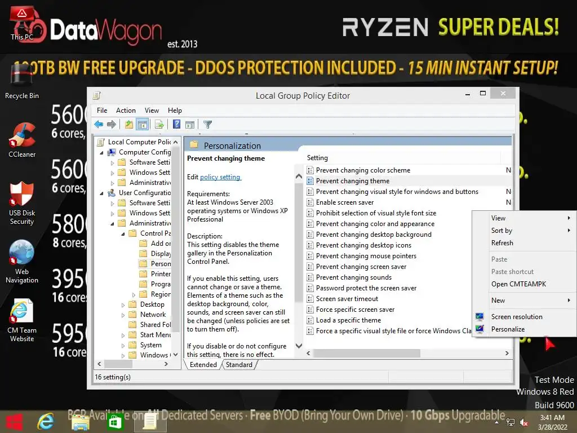Image resolution: width=577 pixels, height=433 pixels.
Task: Click the Up one level folder icon
Action: click(129, 125)
